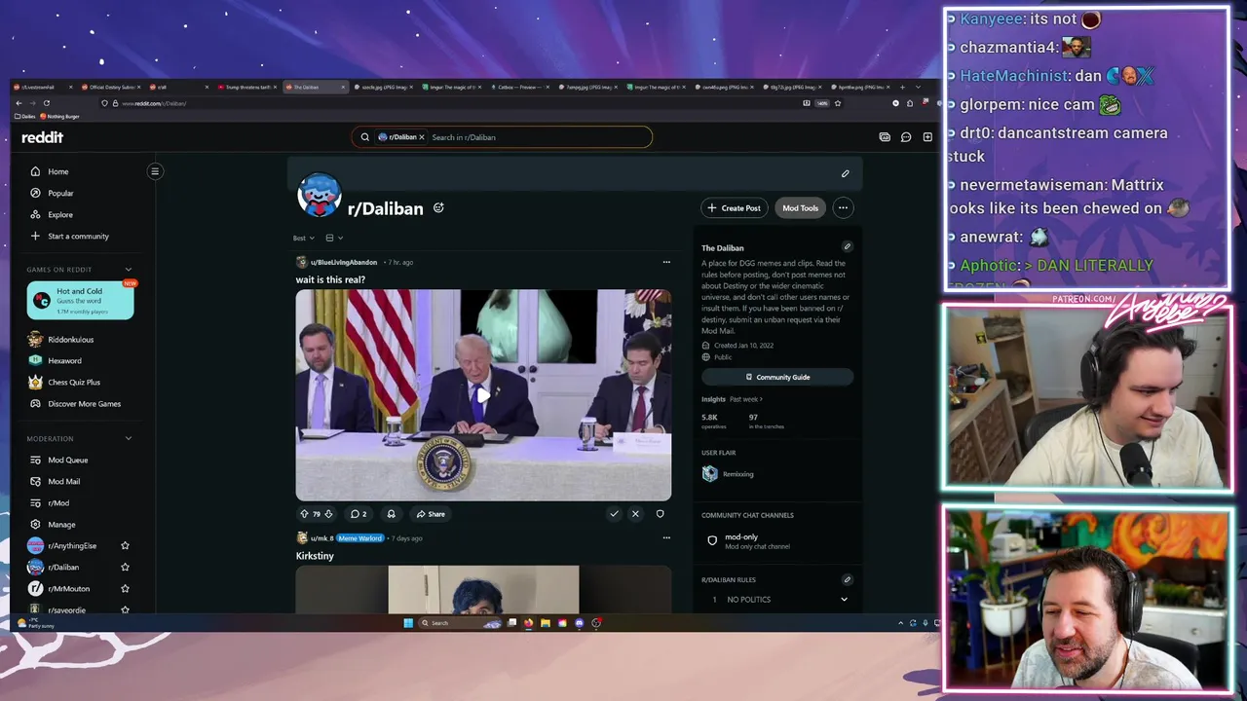The width and height of the screenshot is (1247, 701).
Task: Open the ellipsis menu on BlueLivingAbandon's post
Action: point(666,262)
